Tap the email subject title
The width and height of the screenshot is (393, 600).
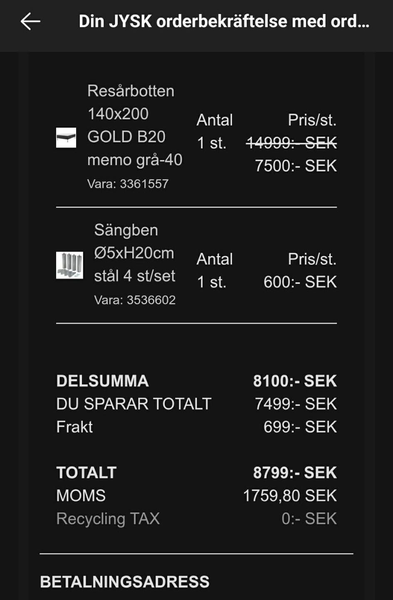(x=224, y=21)
